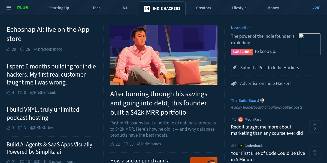Click the green PLUS logo
This screenshot has width=327, height=163.
(x=23, y=8)
